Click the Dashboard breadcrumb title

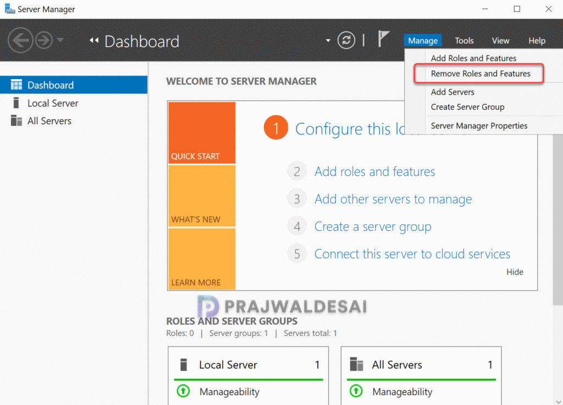(x=142, y=41)
